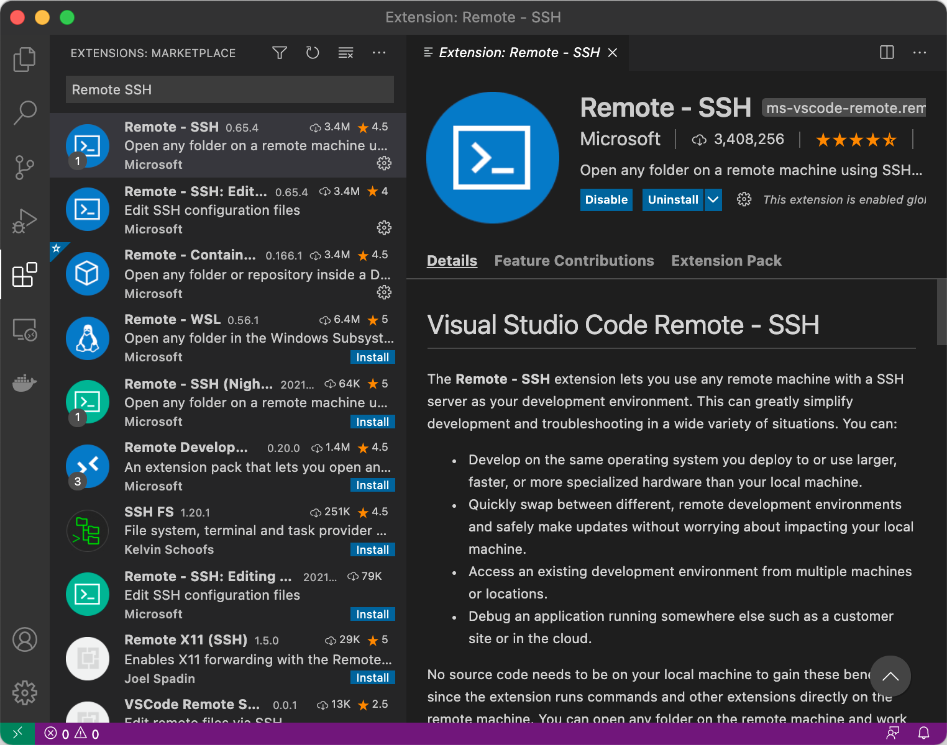
Task: Focus the Remote SSH search field
Action: pos(230,89)
